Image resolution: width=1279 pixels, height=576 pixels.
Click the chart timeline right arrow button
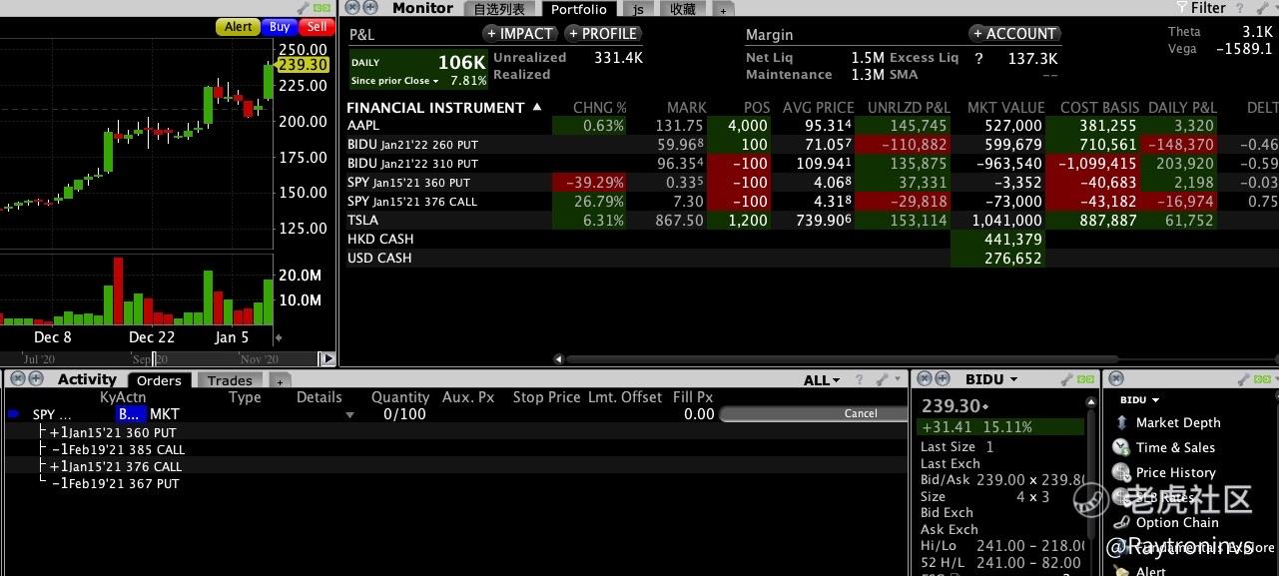click(x=326, y=358)
